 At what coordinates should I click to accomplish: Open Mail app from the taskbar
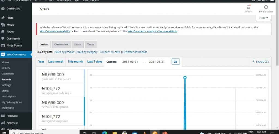coord(135,132)
